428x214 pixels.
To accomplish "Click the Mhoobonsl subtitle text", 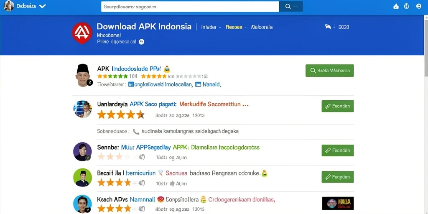I will tap(109, 35).
